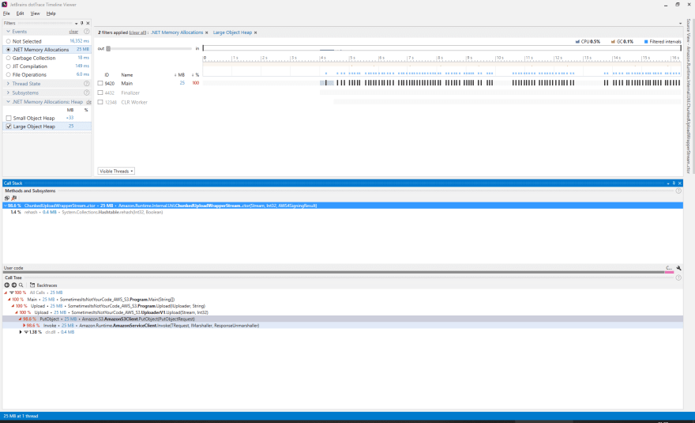
Task: Open help for the Subsystems filter
Action: pyautogui.click(x=87, y=93)
